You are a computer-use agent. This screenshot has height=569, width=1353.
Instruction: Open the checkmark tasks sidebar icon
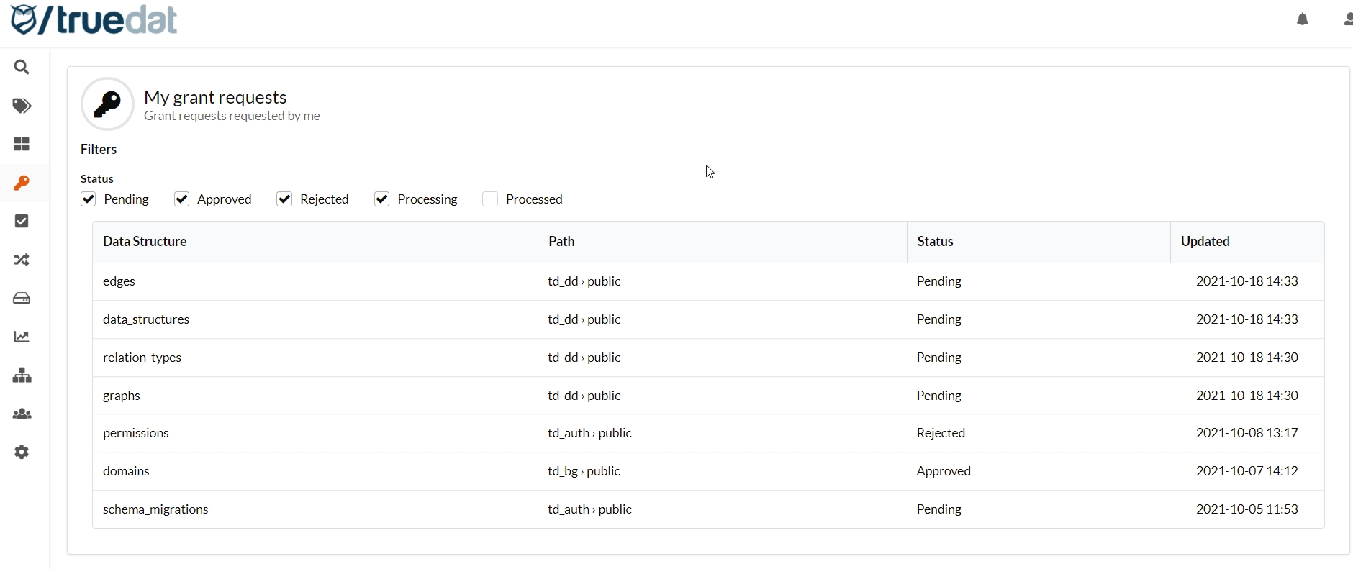[22, 222]
